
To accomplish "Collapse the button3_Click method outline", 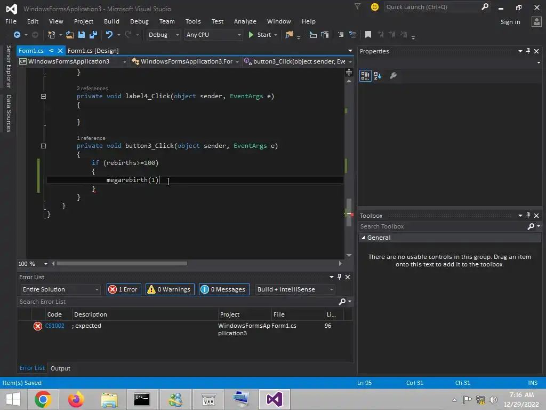I will pyautogui.click(x=44, y=146).
